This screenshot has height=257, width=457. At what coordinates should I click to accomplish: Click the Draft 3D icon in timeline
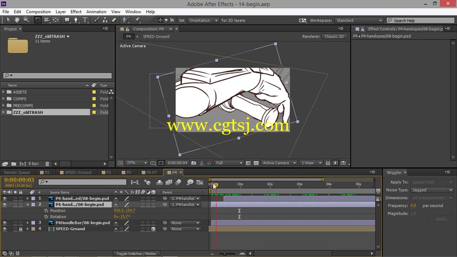147,182
